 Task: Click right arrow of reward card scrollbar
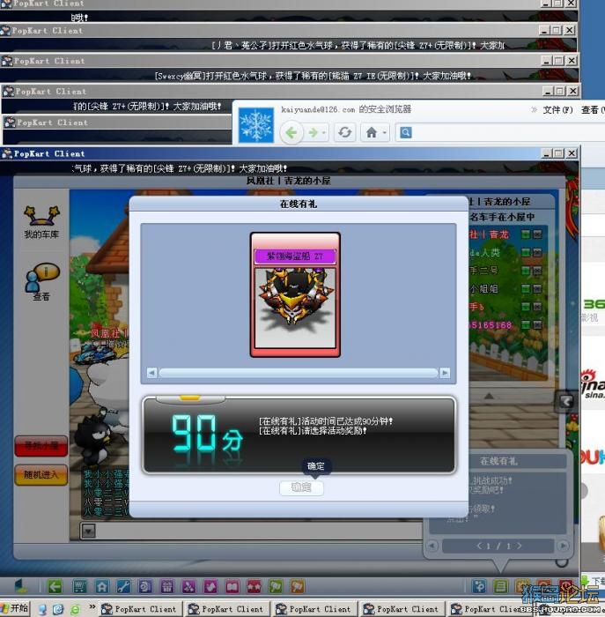445,373
